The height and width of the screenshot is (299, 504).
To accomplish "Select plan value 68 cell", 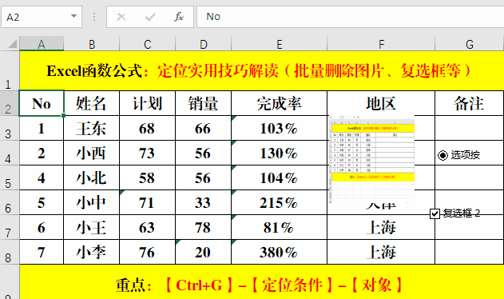I will pyautogui.click(x=147, y=128).
